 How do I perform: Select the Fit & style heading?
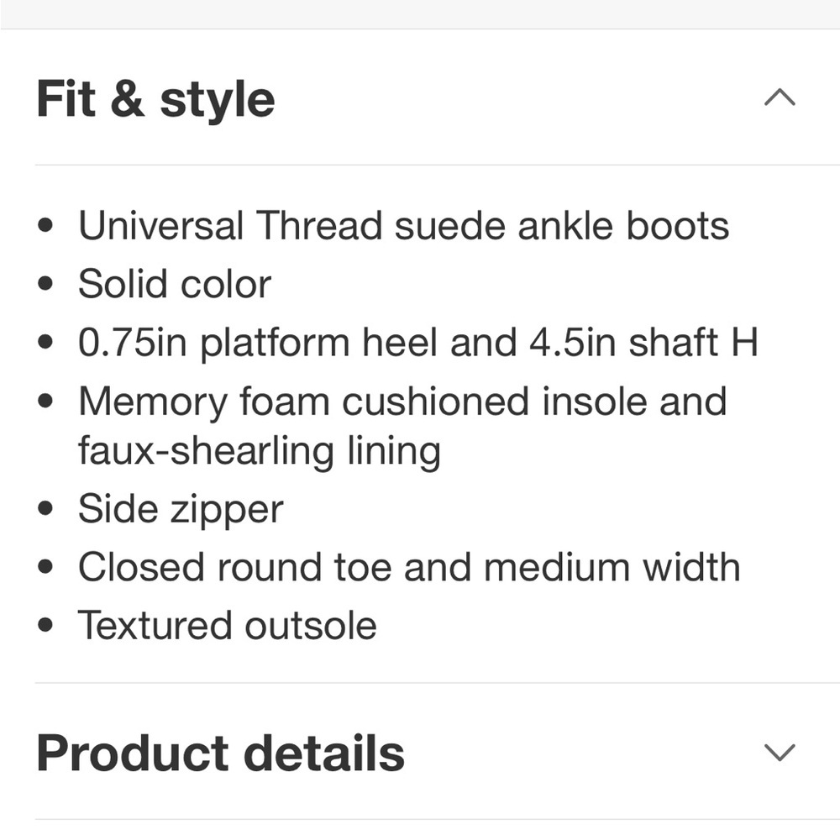coord(155,97)
